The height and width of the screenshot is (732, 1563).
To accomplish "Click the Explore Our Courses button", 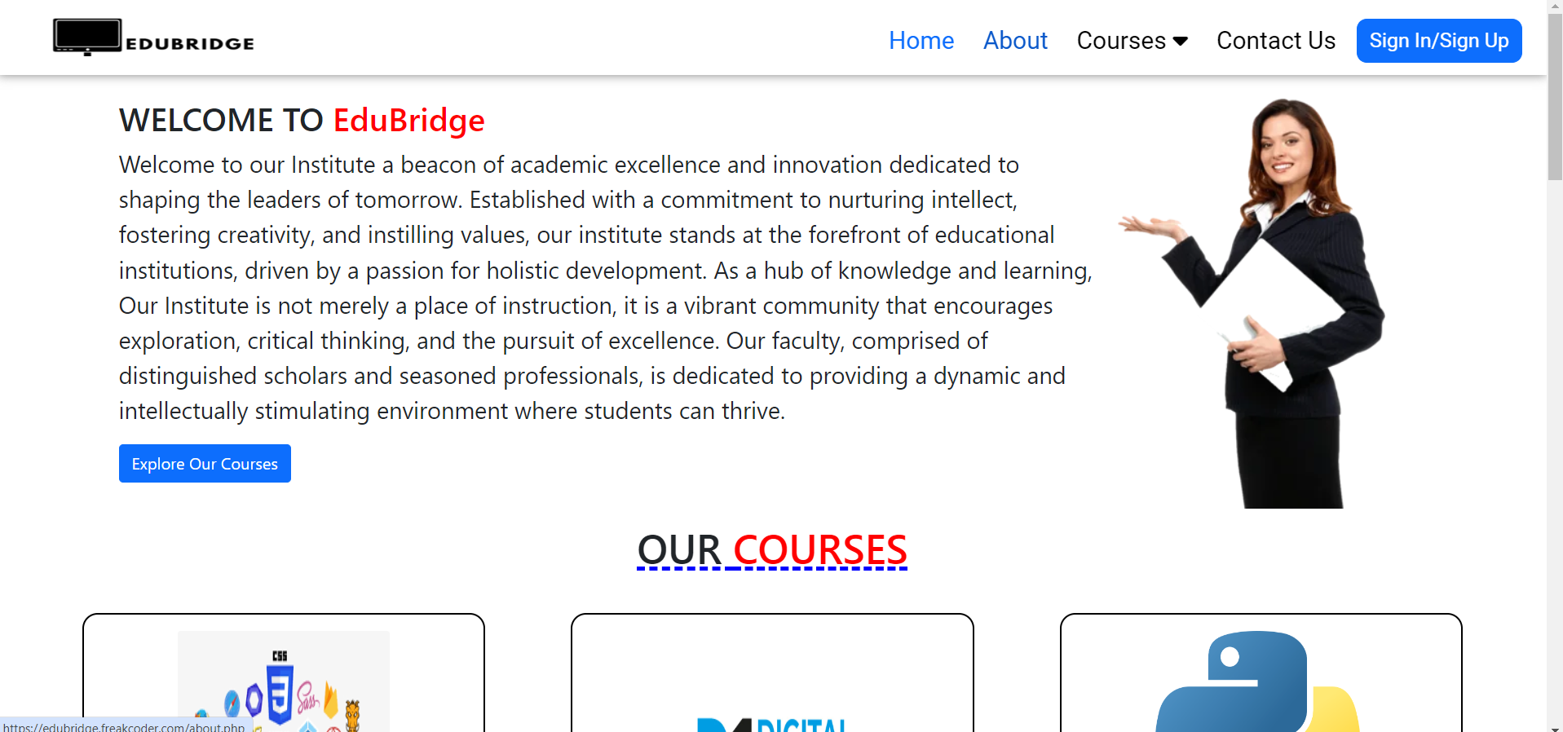I will point(205,464).
